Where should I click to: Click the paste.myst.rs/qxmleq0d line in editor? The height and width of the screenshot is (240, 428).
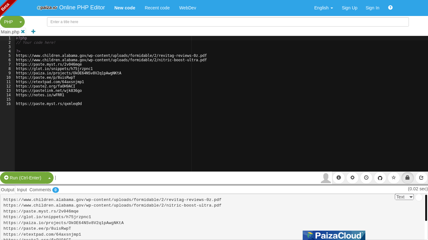point(49,104)
